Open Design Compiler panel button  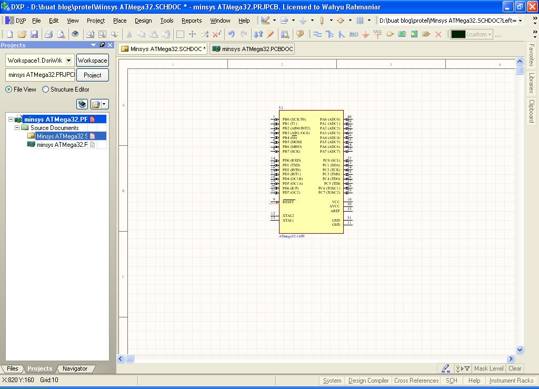(x=368, y=381)
